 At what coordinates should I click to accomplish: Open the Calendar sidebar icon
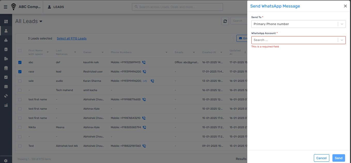[6, 86]
